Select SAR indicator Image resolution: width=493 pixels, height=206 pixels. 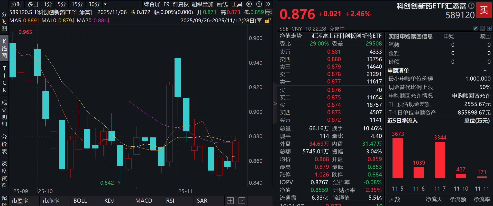(202, 201)
